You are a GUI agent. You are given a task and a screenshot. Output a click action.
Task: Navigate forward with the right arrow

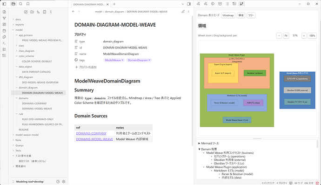point(79,12)
